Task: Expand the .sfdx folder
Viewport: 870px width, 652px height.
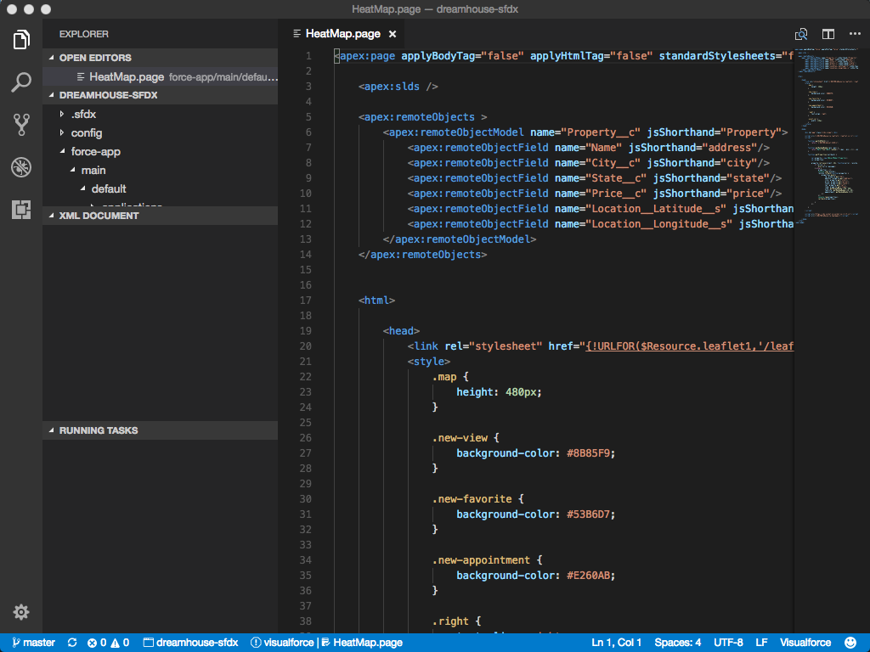Action: click(x=83, y=114)
